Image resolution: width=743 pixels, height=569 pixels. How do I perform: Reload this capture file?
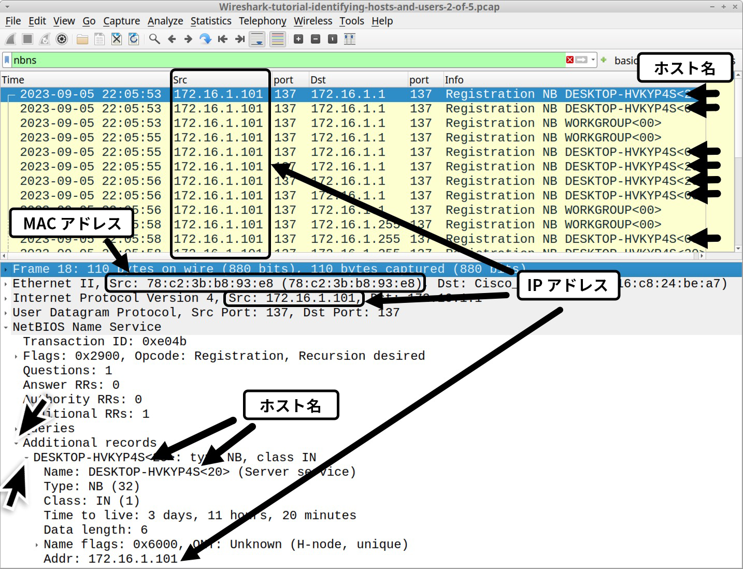(133, 39)
